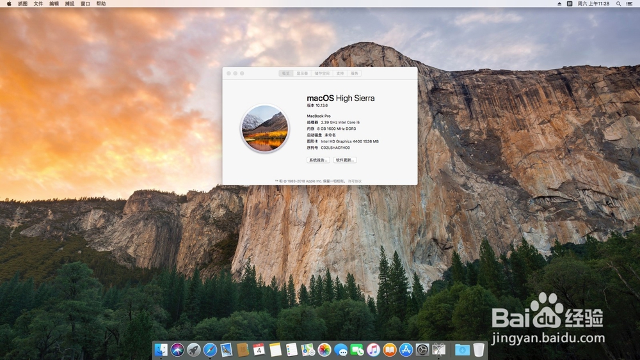Click the 系统报告... button
This screenshot has height=360, width=640.
(318, 160)
